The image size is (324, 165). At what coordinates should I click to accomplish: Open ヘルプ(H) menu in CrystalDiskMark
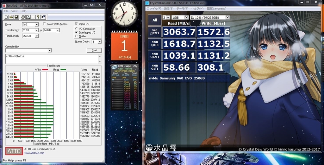click(197, 9)
